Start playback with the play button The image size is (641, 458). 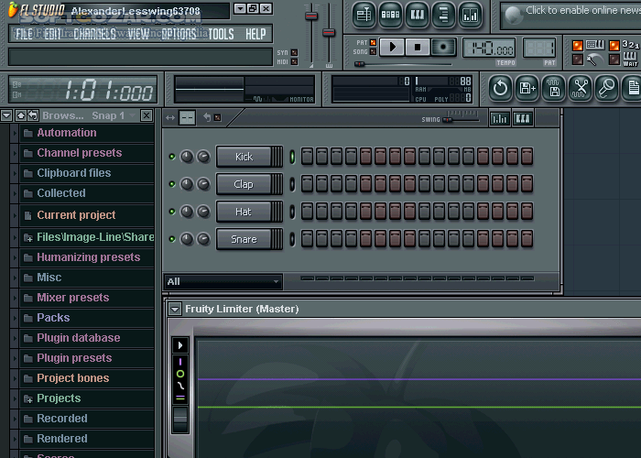tap(392, 47)
